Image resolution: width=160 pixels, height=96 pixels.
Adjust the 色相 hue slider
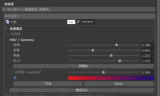tap(103, 45)
